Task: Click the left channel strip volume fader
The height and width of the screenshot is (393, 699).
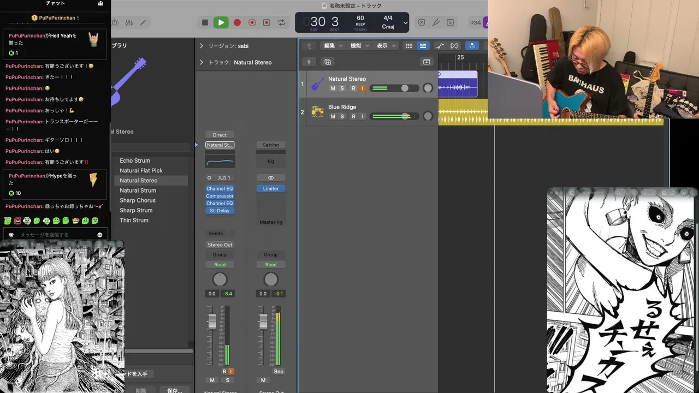Action: pyautogui.click(x=212, y=321)
